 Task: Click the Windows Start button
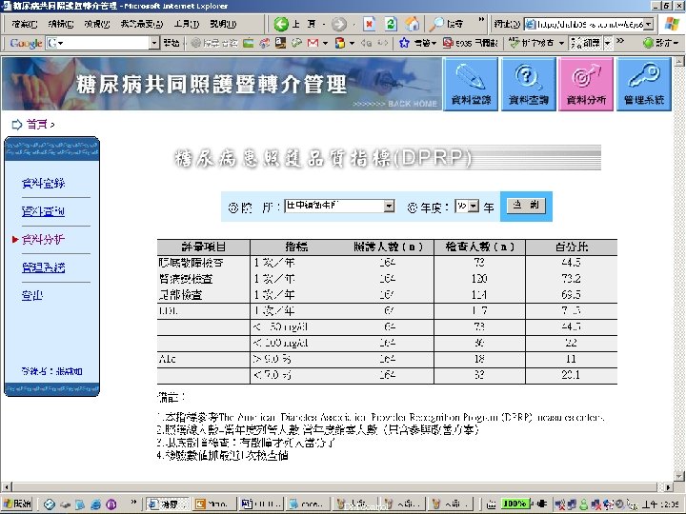[x=17, y=504]
